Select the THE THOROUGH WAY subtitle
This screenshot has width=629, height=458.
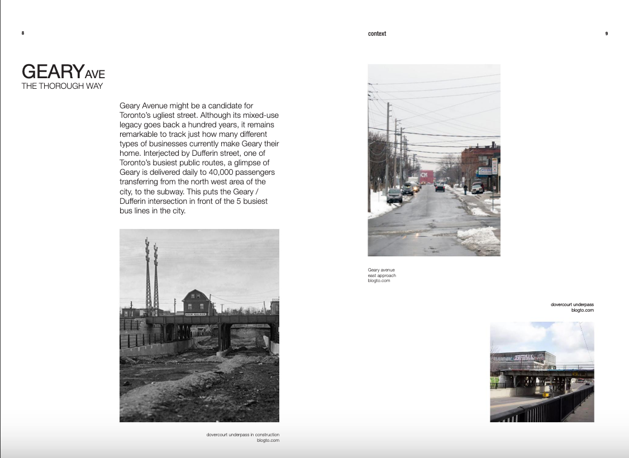tap(62, 87)
